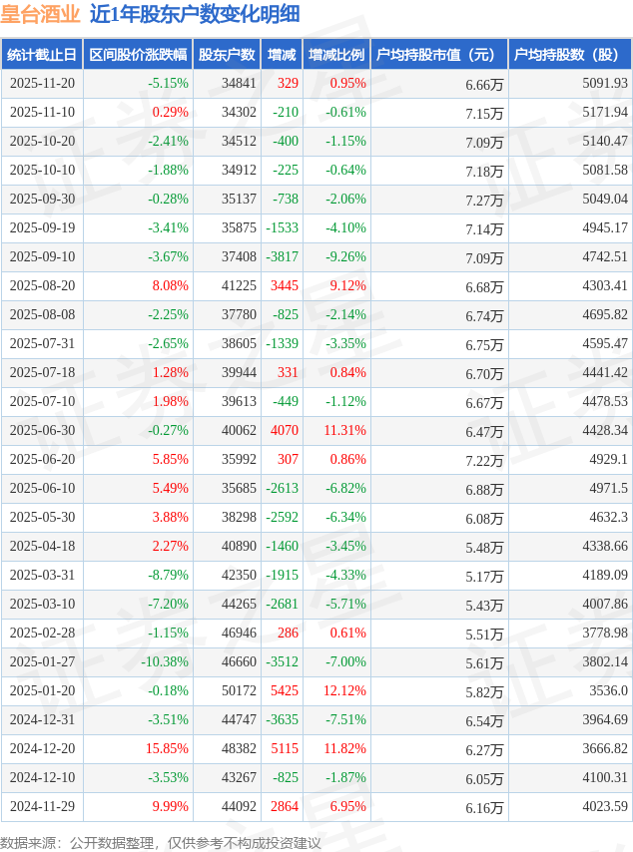Select the 统计截止日 column header

click(x=42, y=55)
